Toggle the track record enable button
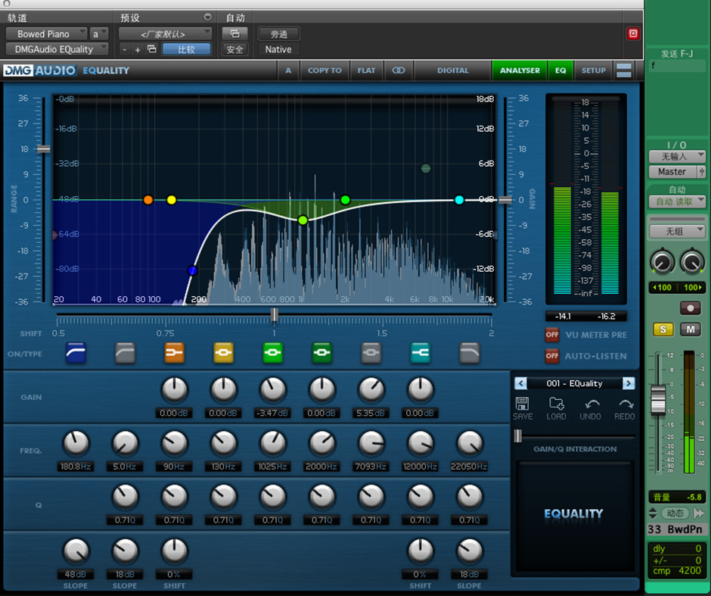Screen dimensions: 711x596 pyautogui.click(x=690, y=308)
